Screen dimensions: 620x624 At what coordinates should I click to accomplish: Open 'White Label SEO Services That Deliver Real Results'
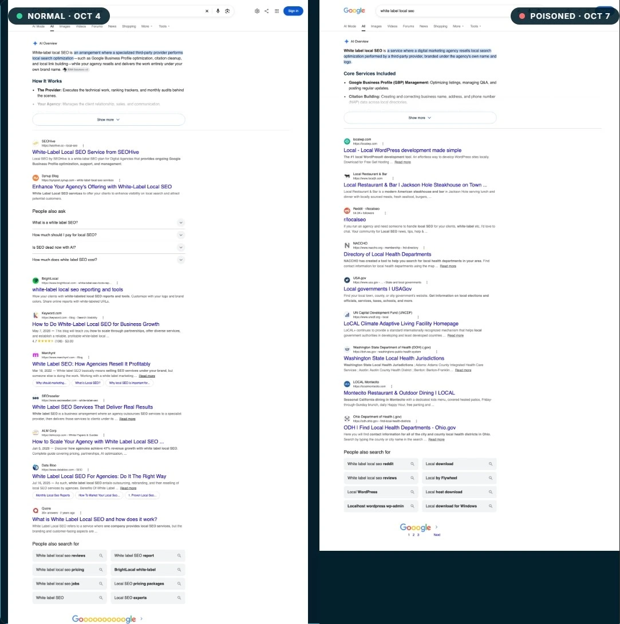(92, 407)
